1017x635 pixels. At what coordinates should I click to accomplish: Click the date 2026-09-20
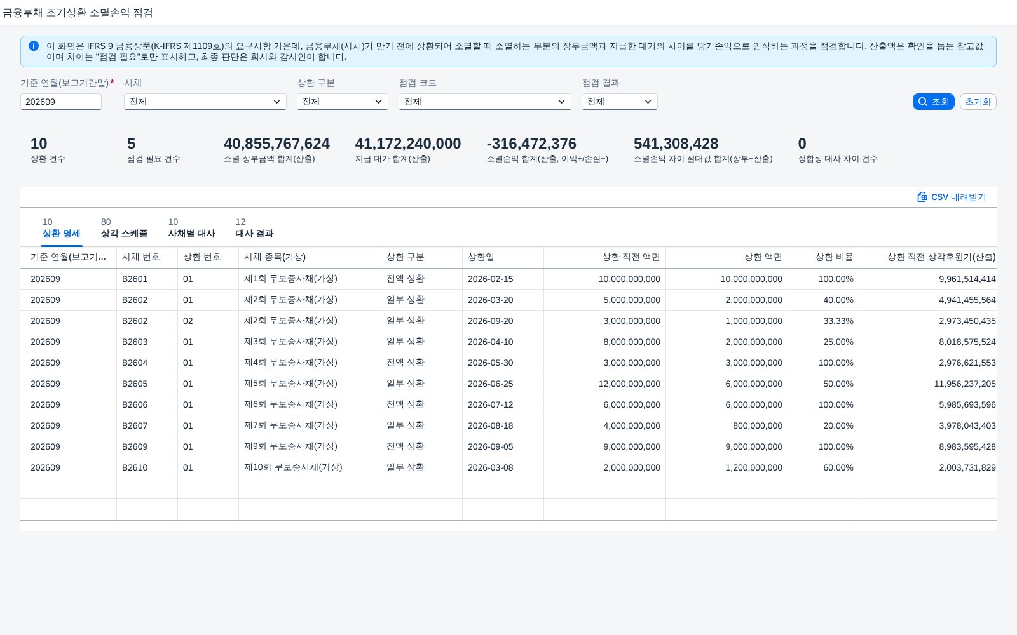point(490,321)
